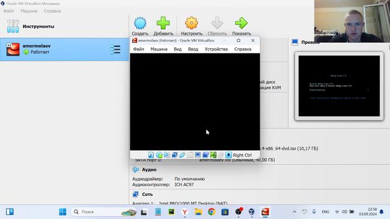Screen dimensions: 390x219
Task: Open the notification bell icon
Action: click(381, 212)
